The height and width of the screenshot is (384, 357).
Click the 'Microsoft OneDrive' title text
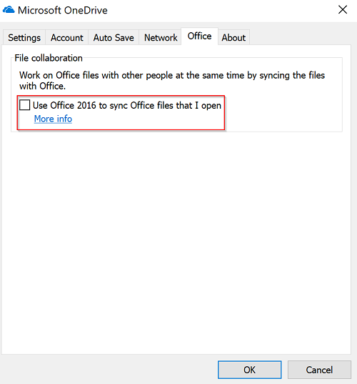(x=63, y=10)
